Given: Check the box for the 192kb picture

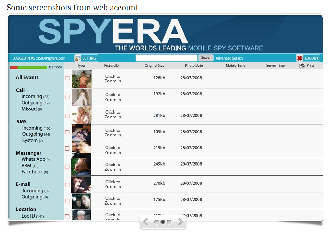Looking at the screenshot, I should [x=67, y=97].
